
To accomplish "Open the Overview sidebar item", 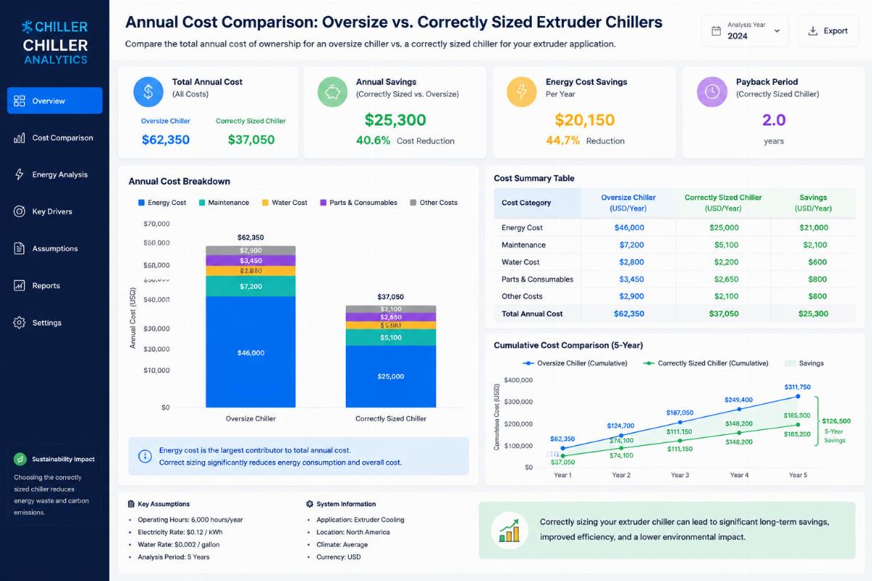I will (x=54, y=101).
